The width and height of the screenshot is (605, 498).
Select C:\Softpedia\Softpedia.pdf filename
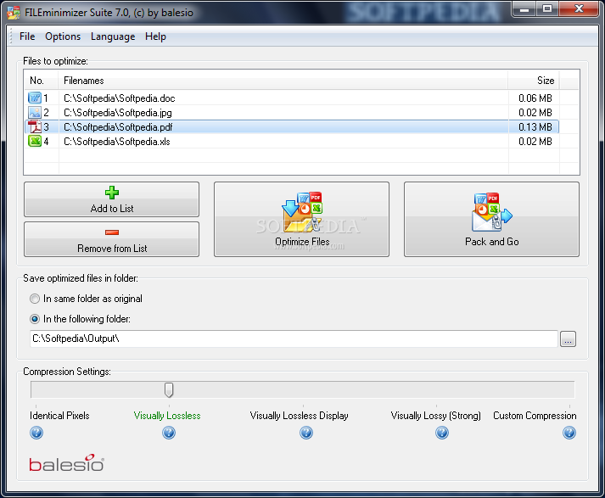click(x=118, y=127)
